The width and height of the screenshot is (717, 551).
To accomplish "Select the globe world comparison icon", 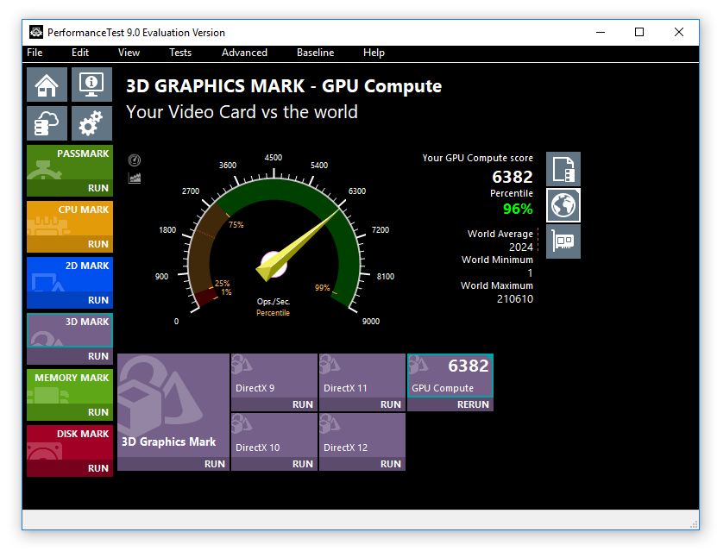I will pyautogui.click(x=563, y=205).
